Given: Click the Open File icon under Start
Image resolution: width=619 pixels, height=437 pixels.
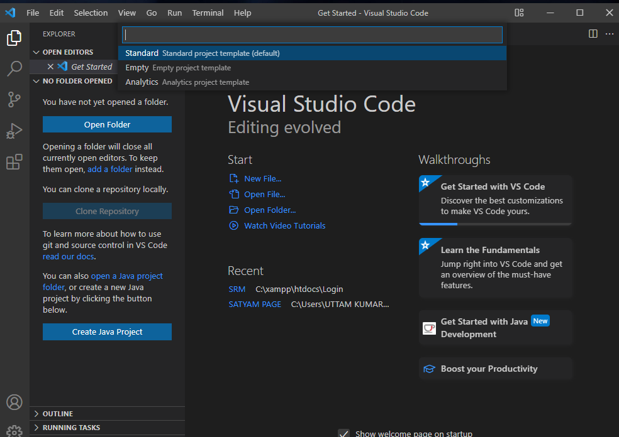Looking at the screenshot, I should click(x=234, y=194).
